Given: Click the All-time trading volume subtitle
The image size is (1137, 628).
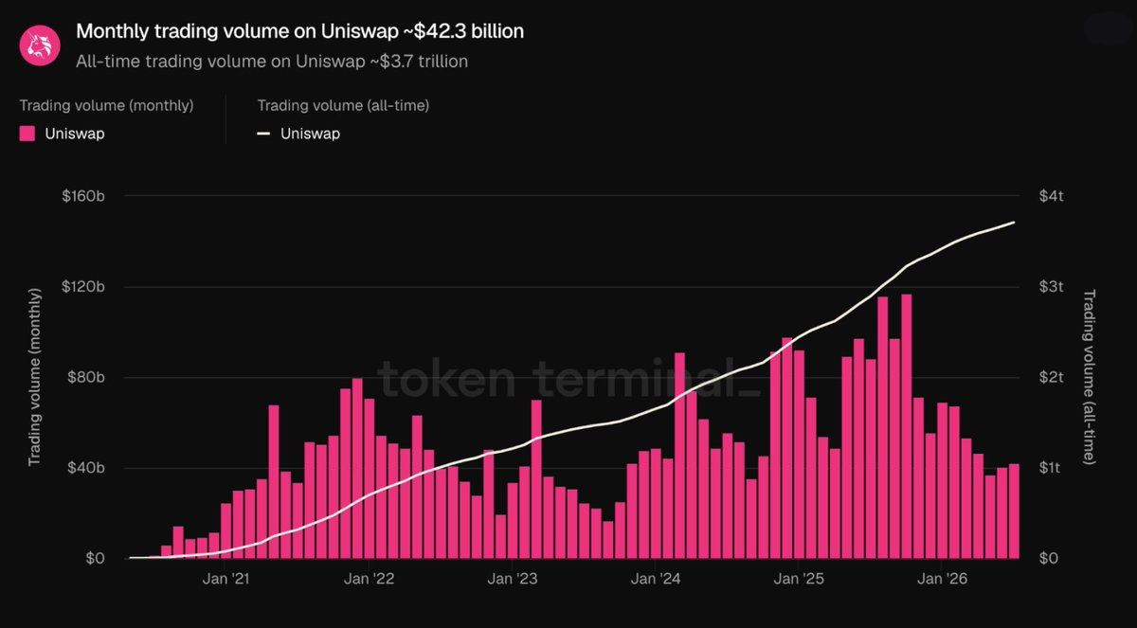Looking at the screenshot, I should (x=271, y=62).
